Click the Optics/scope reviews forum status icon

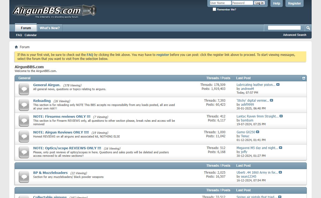click(24, 152)
